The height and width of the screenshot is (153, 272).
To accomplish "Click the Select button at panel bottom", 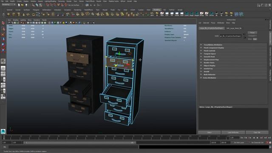I will [x=210, y=132].
